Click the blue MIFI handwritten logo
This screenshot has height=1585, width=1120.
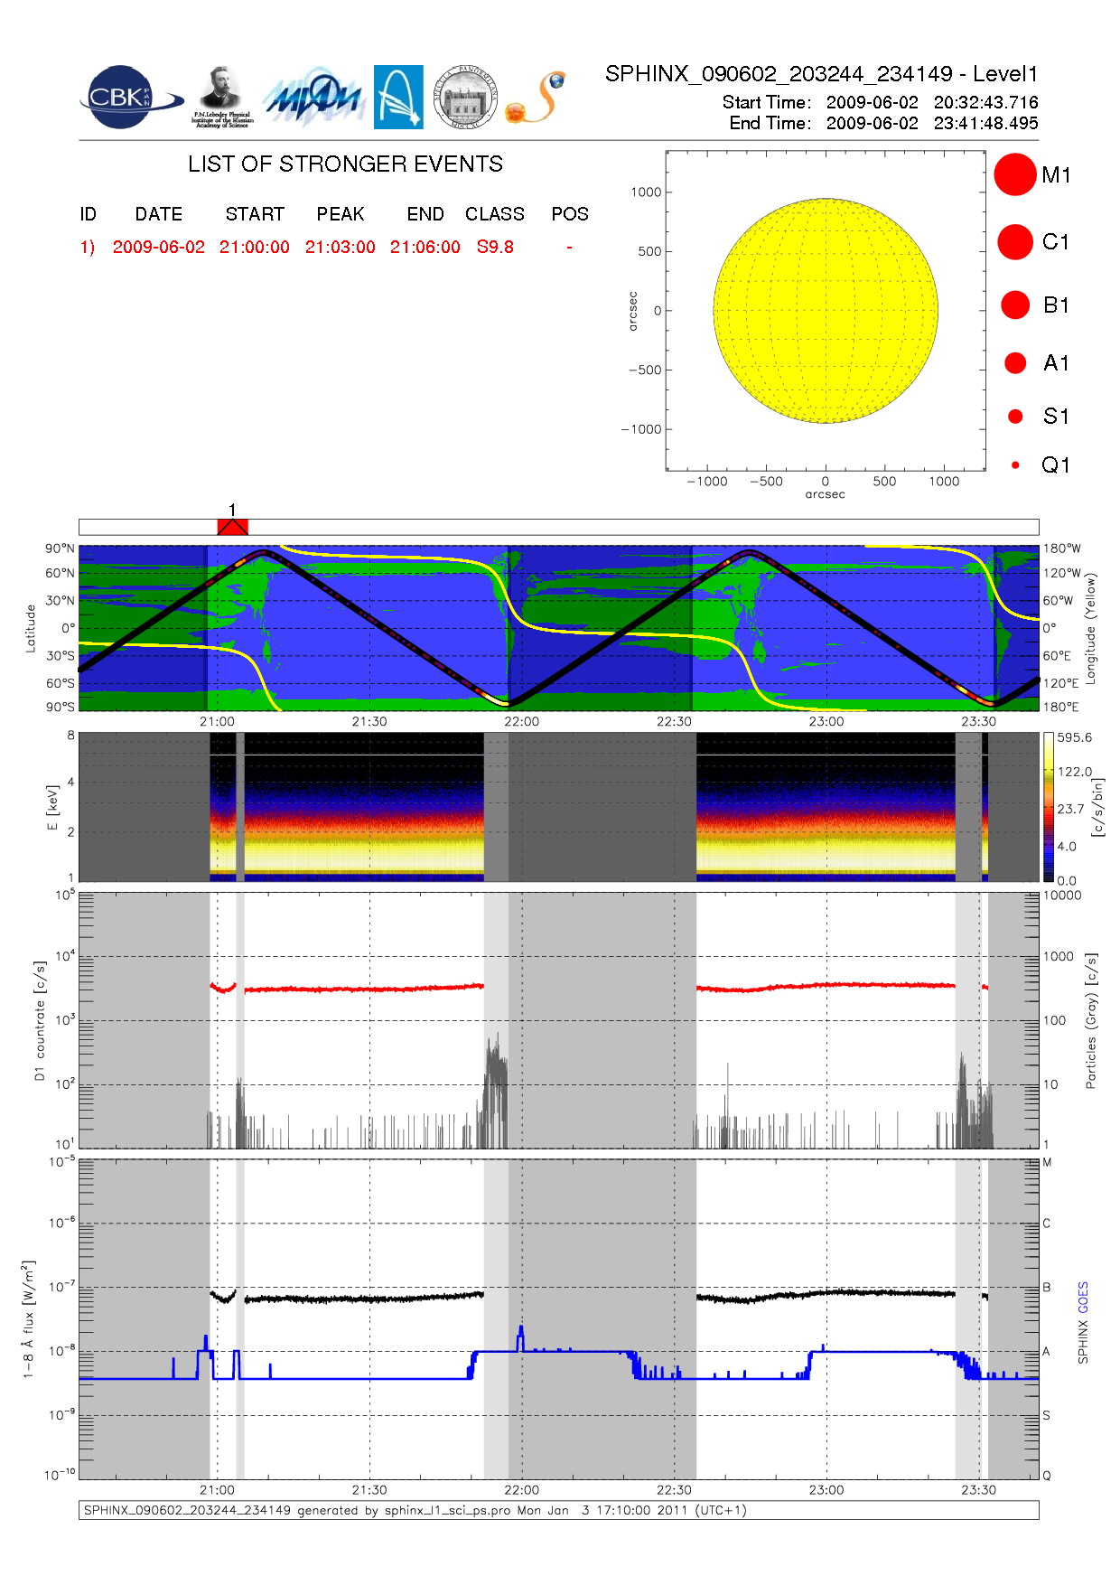coord(313,98)
